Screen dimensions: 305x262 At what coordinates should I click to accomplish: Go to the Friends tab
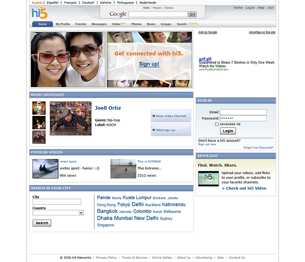pyautogui.click(x=80, y=24)
